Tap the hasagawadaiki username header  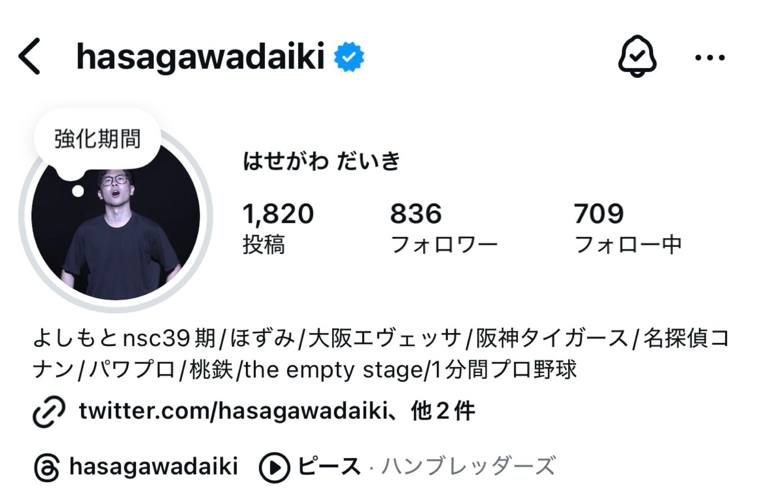click(200, 57)
